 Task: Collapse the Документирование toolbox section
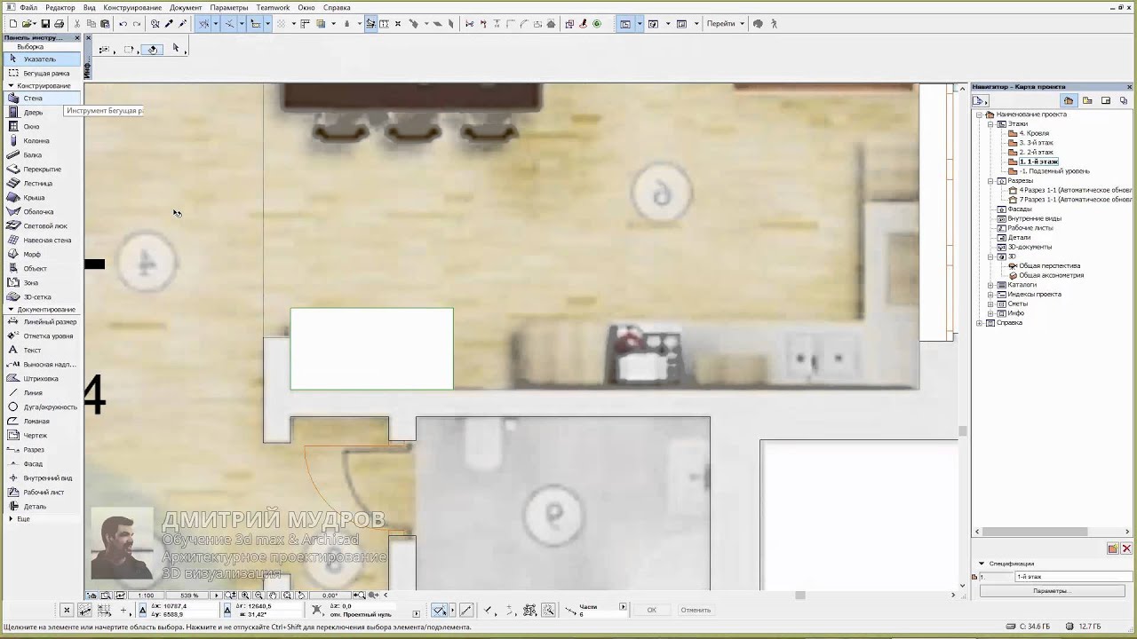pos(11,310)
